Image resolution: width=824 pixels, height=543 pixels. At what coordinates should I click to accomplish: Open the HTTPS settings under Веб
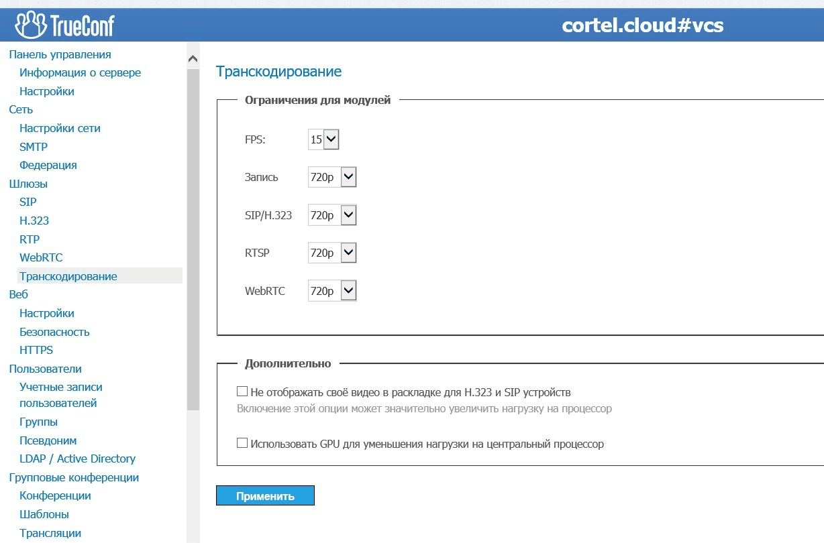coord(36,350)
